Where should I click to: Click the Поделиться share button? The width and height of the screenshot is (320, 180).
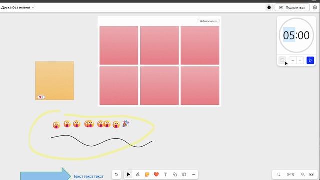[x=292, y=8]
